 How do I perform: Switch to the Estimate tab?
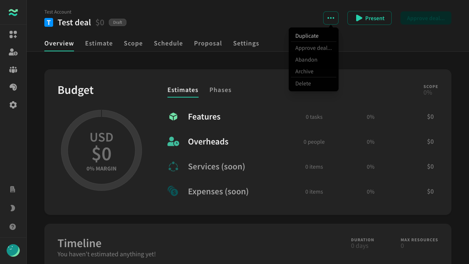tap(99, 43)
